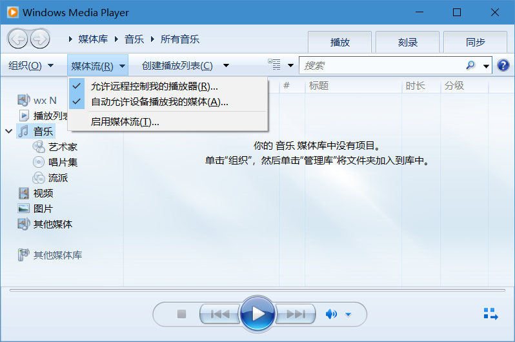Click the Stop playback button

click(181, 314)
